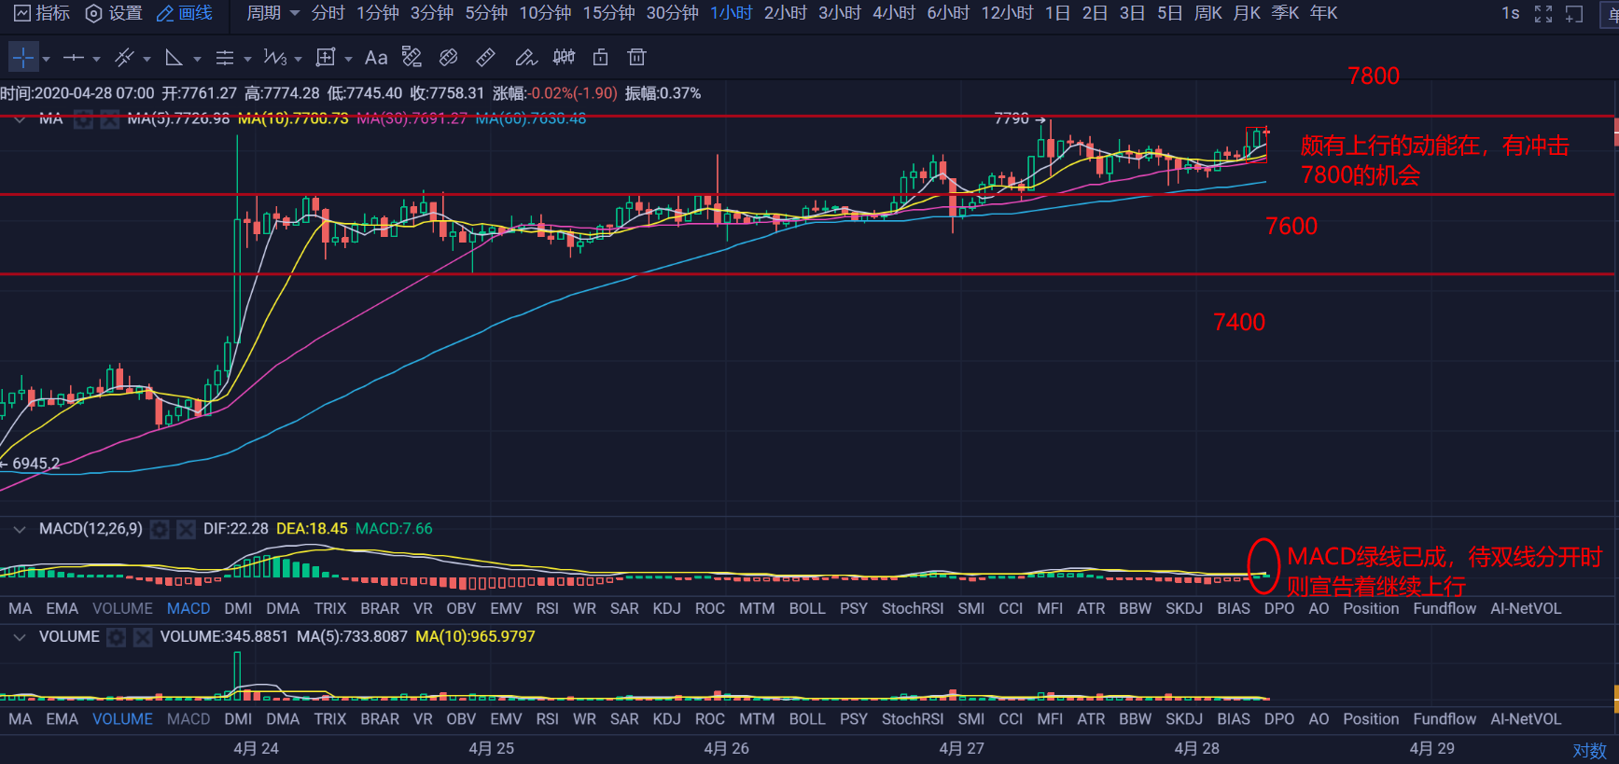Click the 1s refresh interval

click(x=1511, y=13)
